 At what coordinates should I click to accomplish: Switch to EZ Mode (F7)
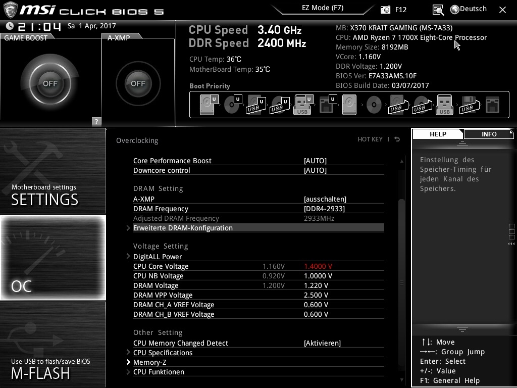click(x=323, y=8)
